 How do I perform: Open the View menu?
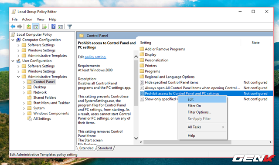click(41, 19)
